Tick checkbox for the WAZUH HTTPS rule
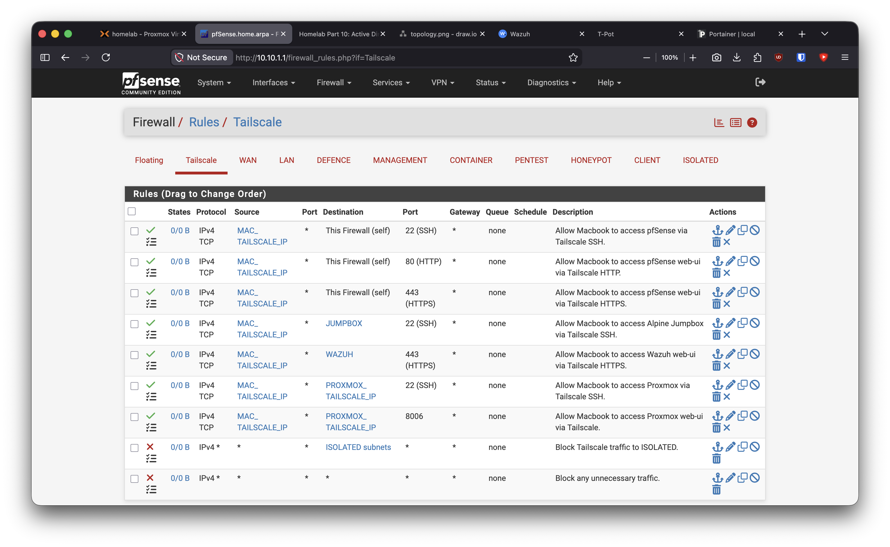The height and width of the screenshot is (547, 890). (x=134, y=355)
